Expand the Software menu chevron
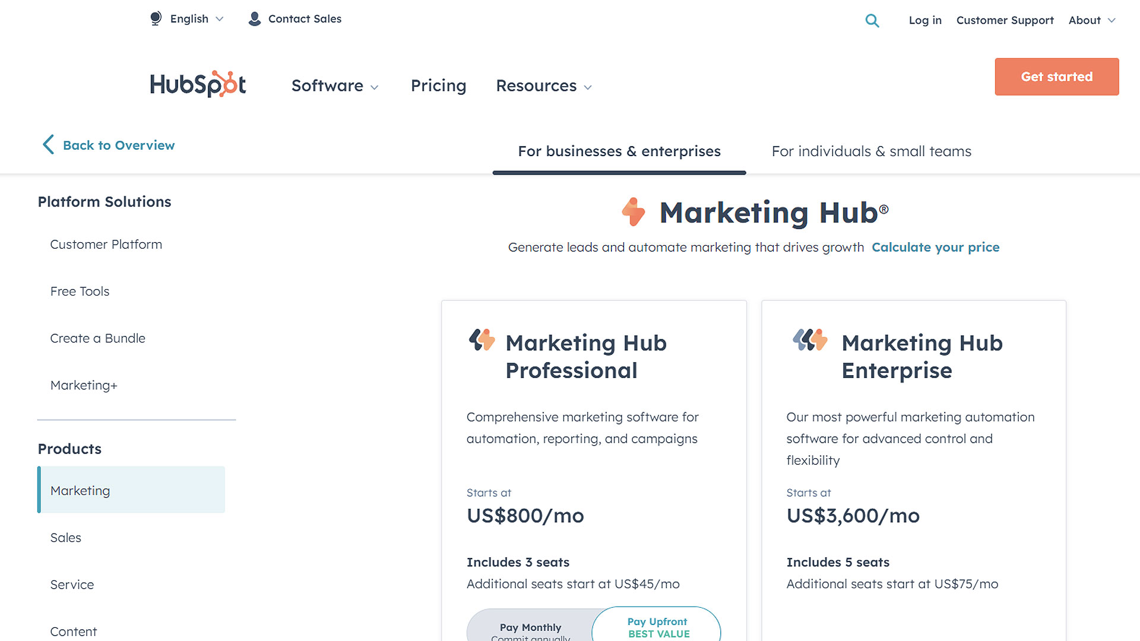Image resolution: width=1140 pixels, height=641 pixels. click(x=375, y=87)
